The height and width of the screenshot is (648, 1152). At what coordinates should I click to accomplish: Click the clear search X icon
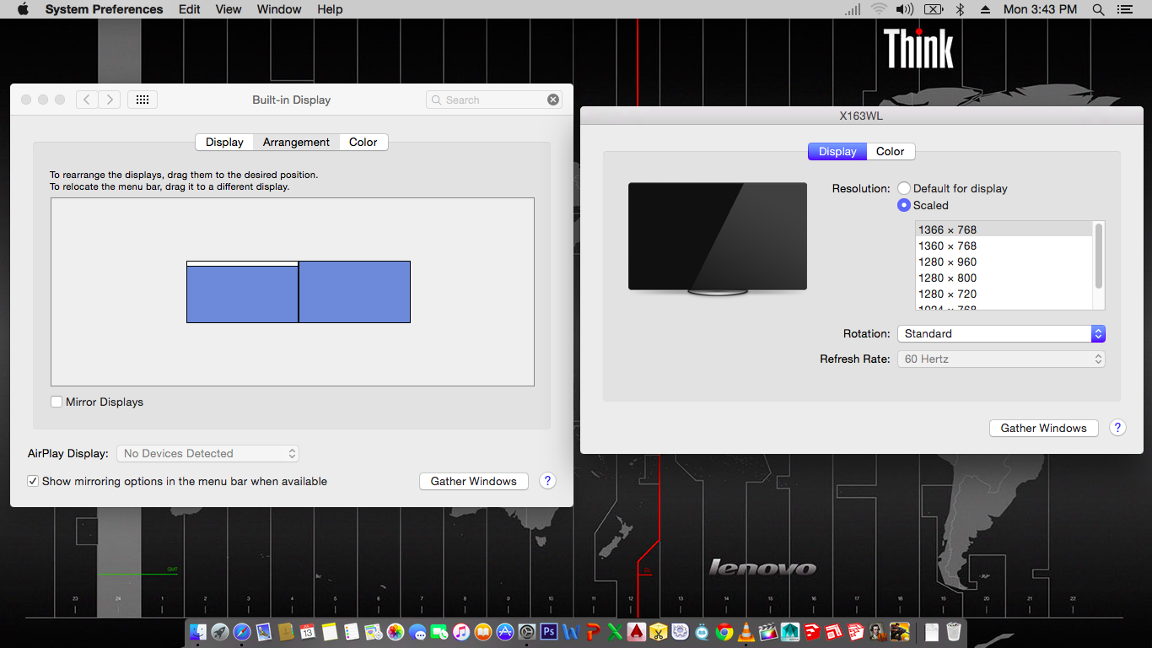coord(553,100)
